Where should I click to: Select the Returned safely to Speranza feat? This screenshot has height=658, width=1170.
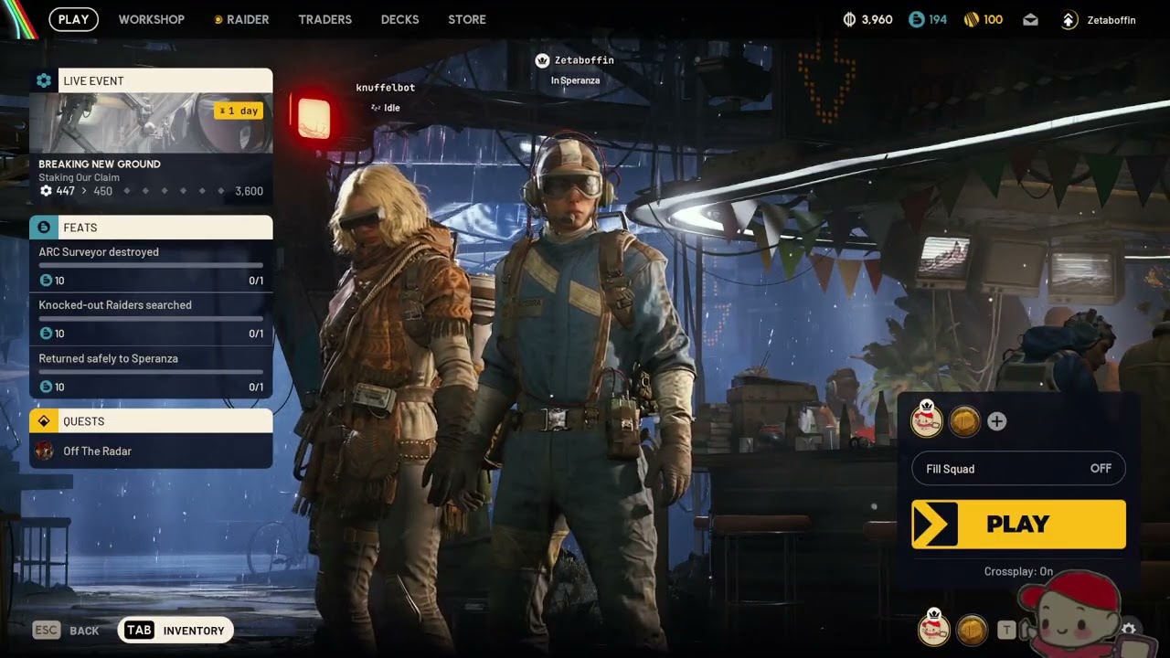point(151,373)
